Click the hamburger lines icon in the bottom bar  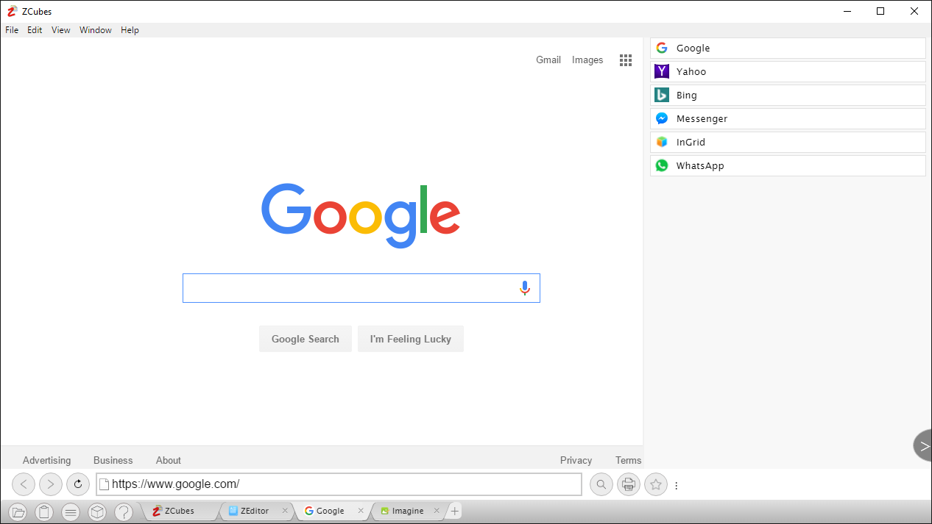click(x=71, y=512)
